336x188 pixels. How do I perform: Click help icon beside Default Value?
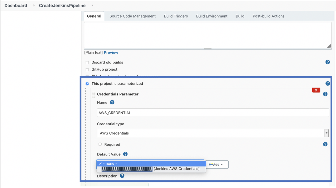point(125,154)
